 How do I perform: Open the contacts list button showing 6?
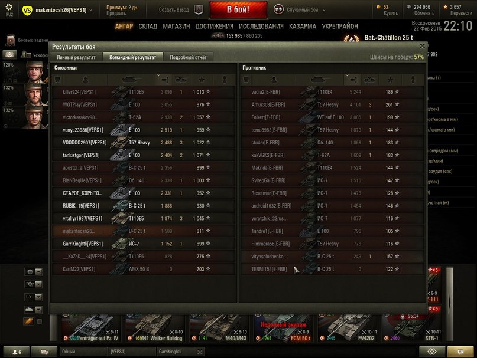click(x=16, y=352)
